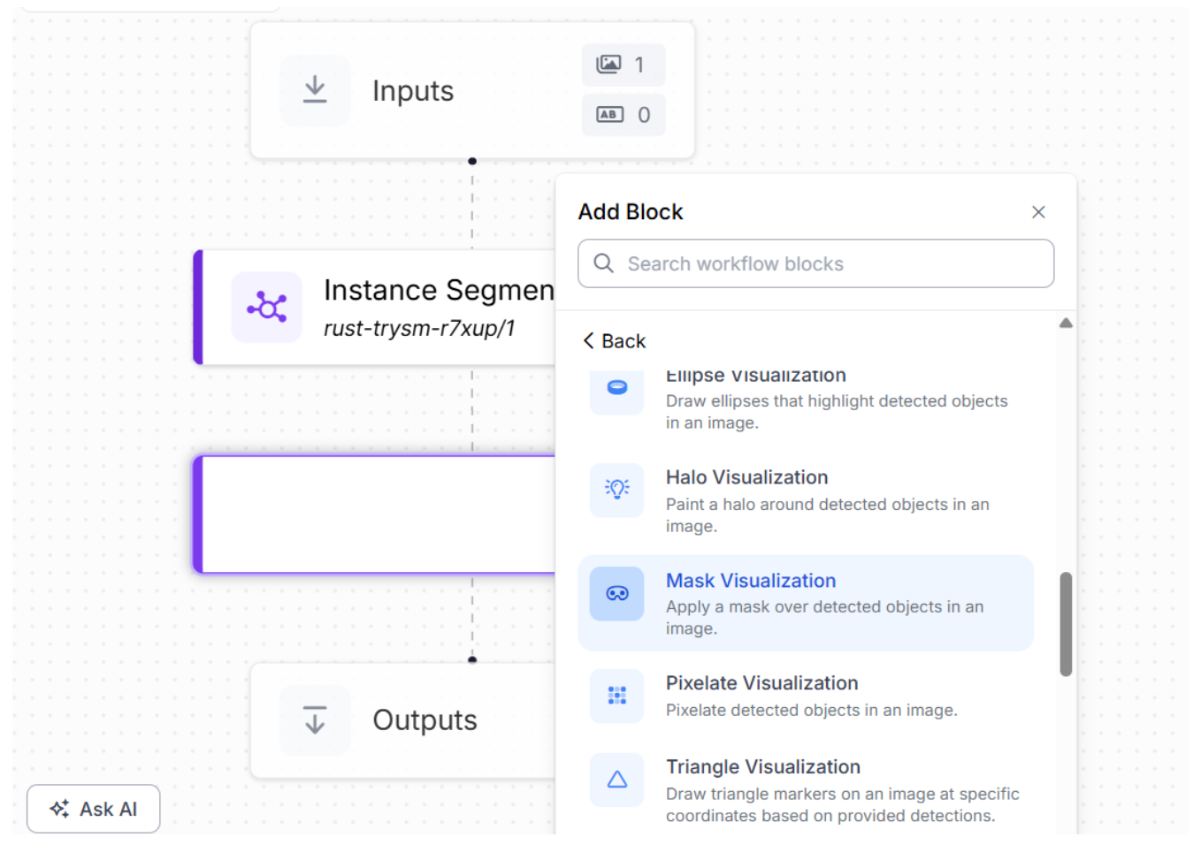Go back to block categories
Viewport: 1201px width, 845px height.
[x=614, y=341]
